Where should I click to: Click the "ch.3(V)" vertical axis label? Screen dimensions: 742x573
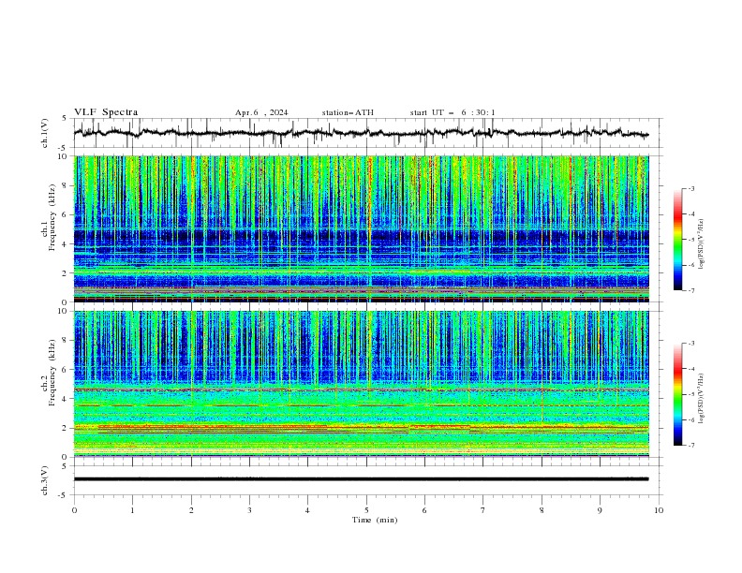45,480
